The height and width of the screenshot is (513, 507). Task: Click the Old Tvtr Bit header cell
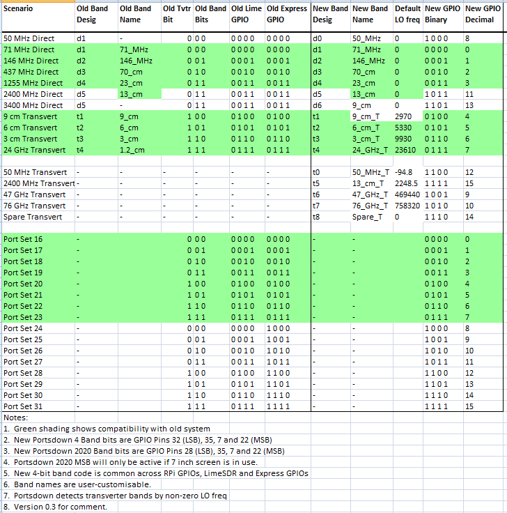click(175, 14)
